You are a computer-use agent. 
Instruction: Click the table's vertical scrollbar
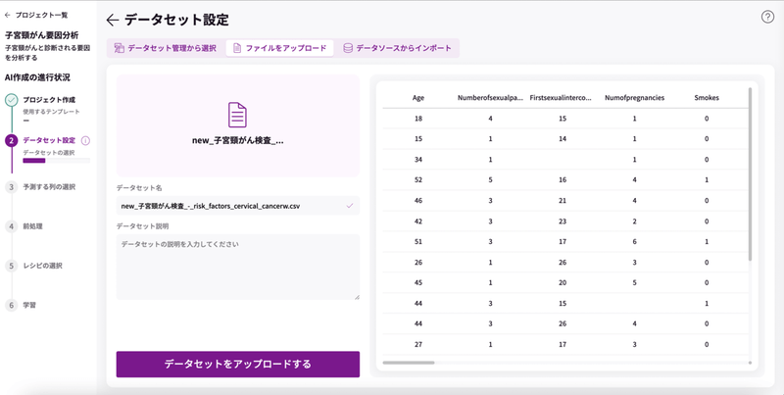click(x=750, y=174)
